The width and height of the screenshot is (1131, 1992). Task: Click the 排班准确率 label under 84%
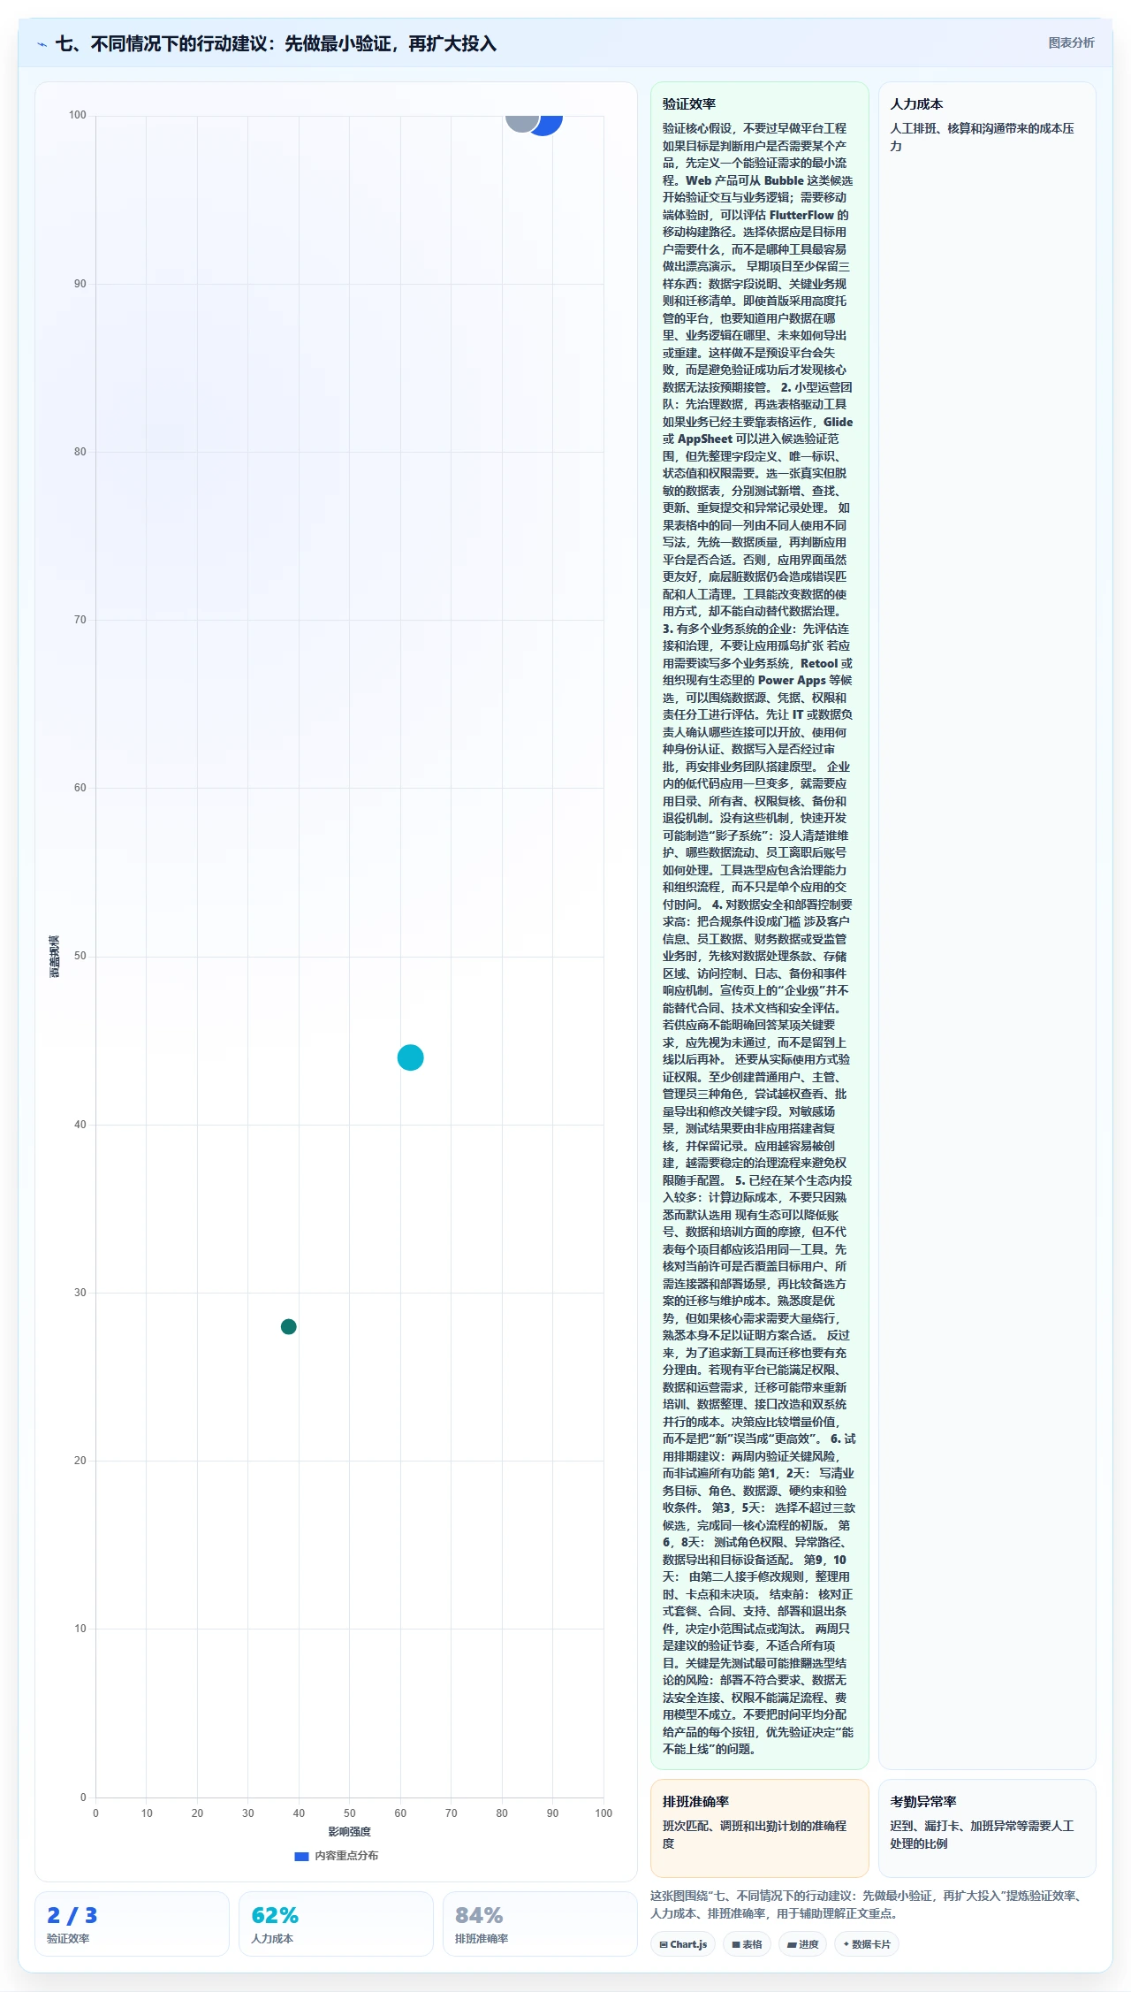(x=482, y=1939)
